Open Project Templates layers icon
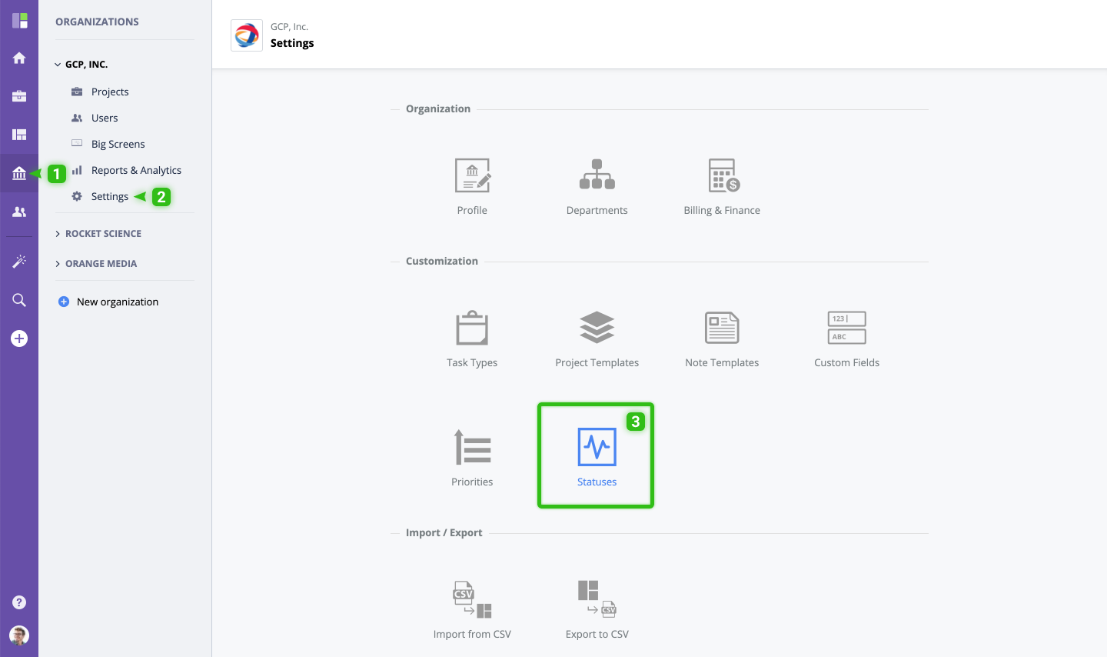 [597, 327]
